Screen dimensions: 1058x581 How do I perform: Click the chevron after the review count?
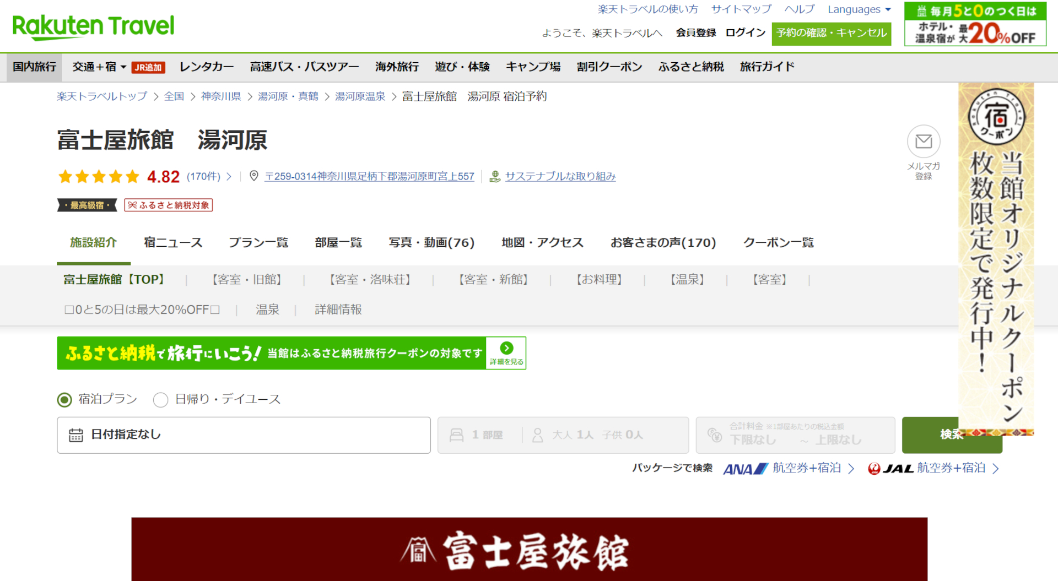(229, 177)
